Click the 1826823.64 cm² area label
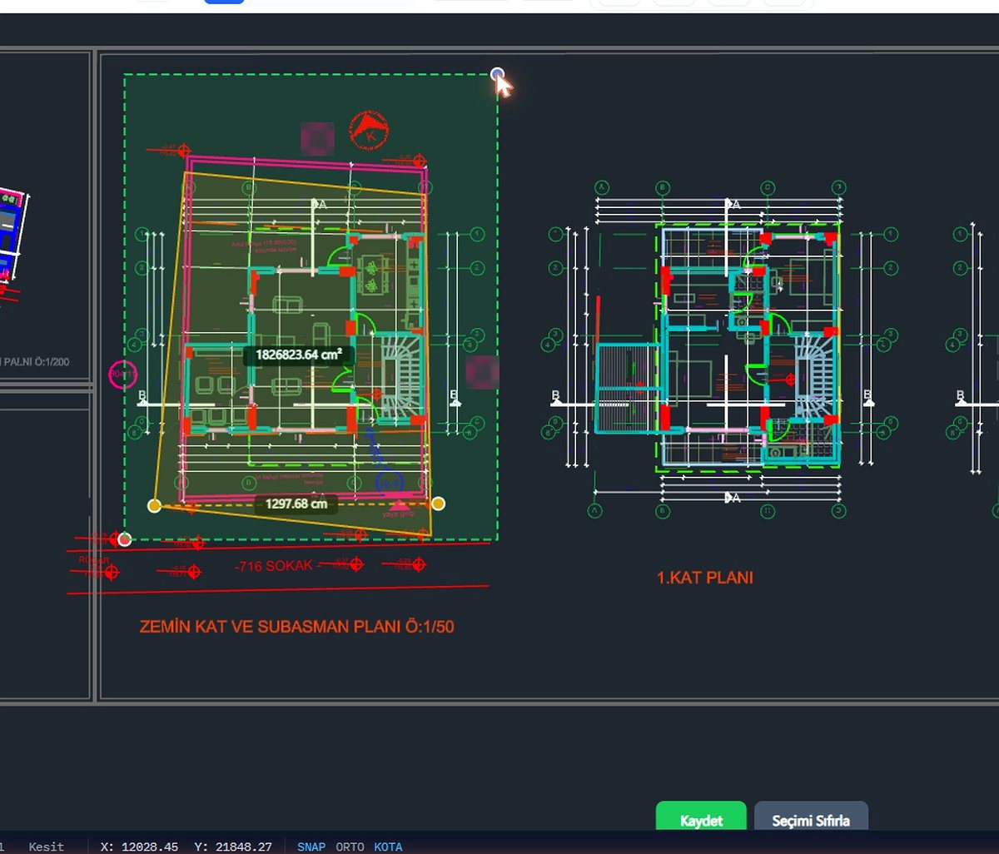The image size is (999, 854). tap(299, 355)
